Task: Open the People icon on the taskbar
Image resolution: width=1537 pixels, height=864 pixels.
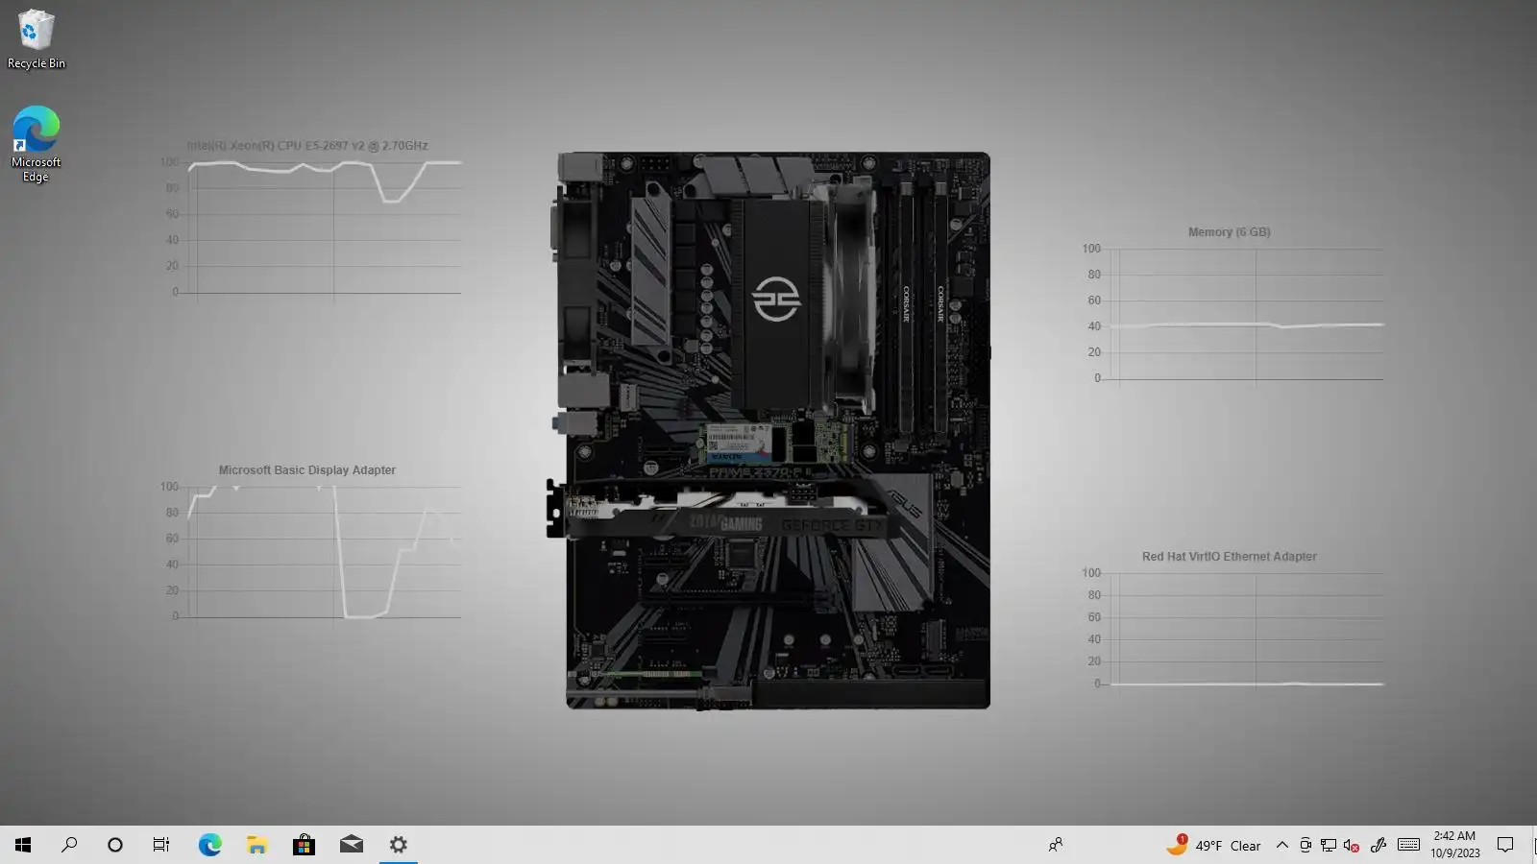Action: (x=1056, y=845)
